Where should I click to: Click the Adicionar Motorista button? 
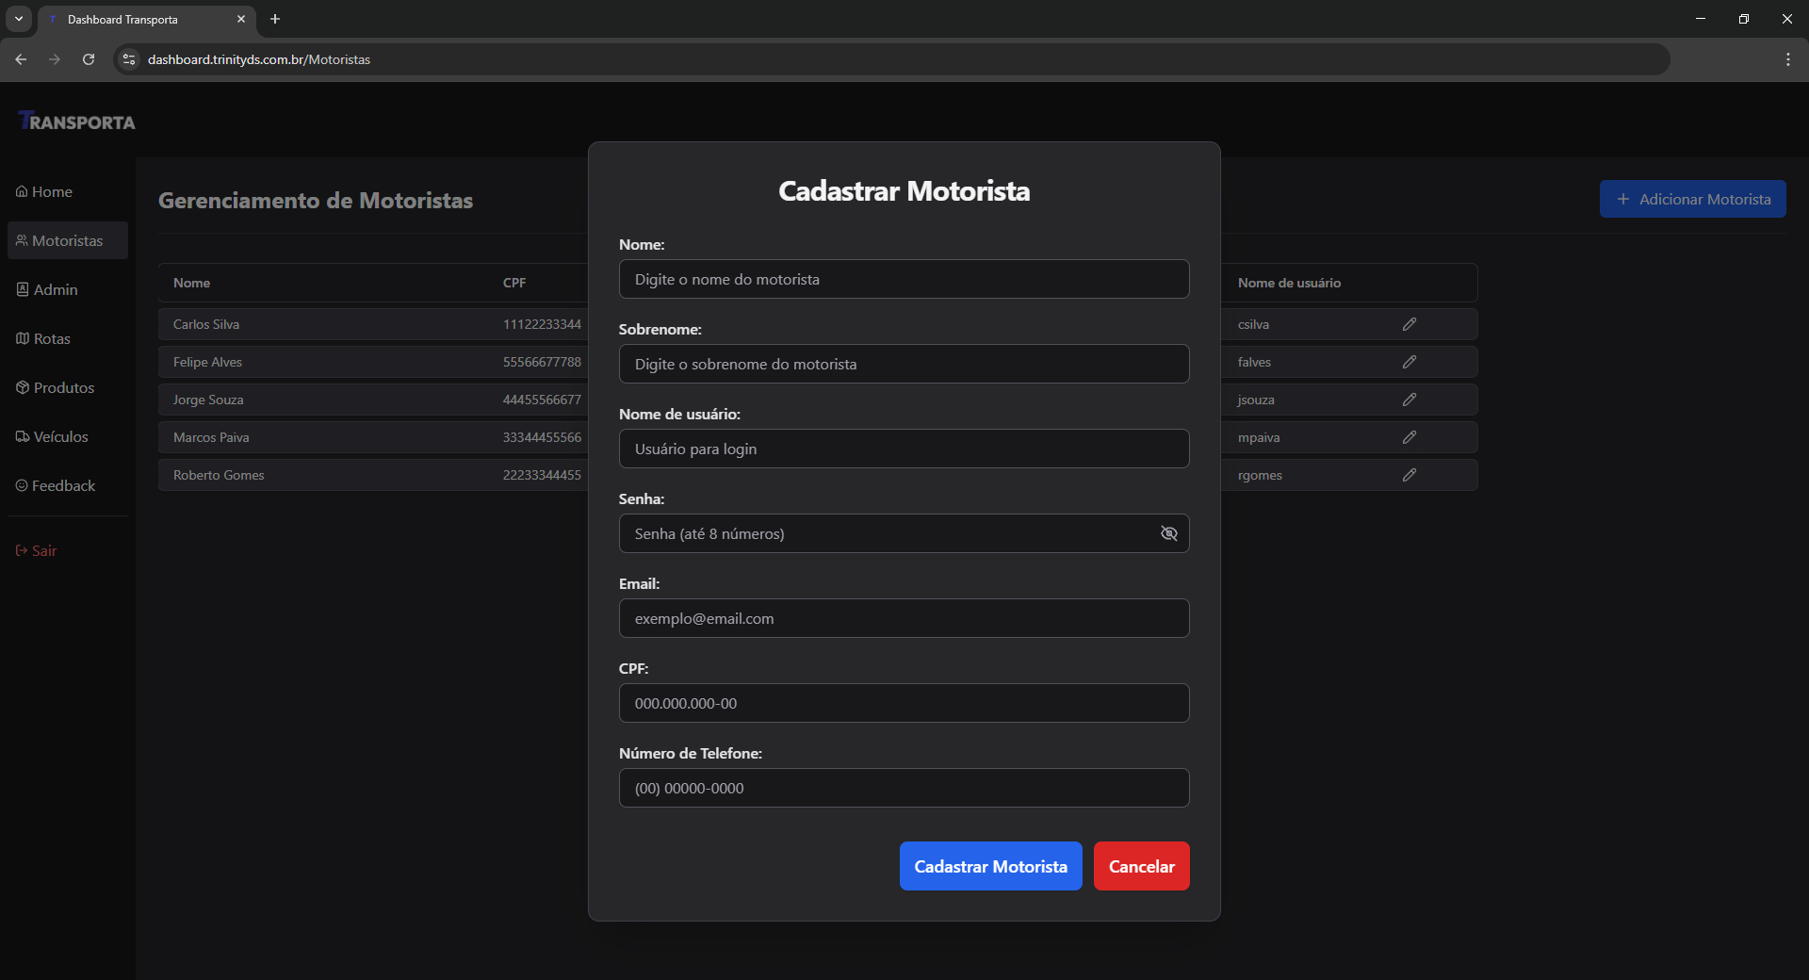coord(1692,199)
